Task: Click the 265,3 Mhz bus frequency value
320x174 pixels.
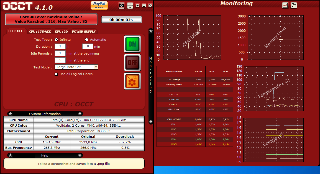Action: tap(52, 148)
